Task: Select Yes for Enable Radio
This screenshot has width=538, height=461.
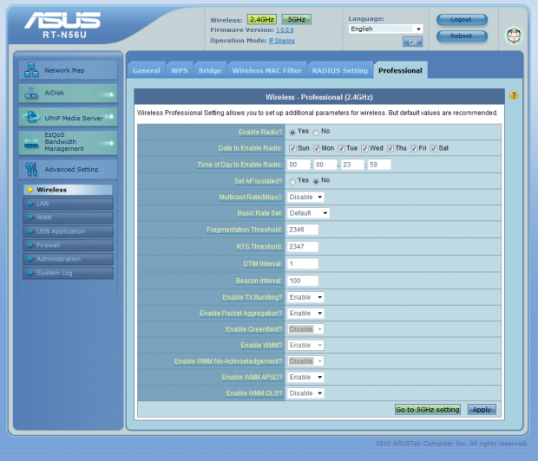Action: (292, 133)
